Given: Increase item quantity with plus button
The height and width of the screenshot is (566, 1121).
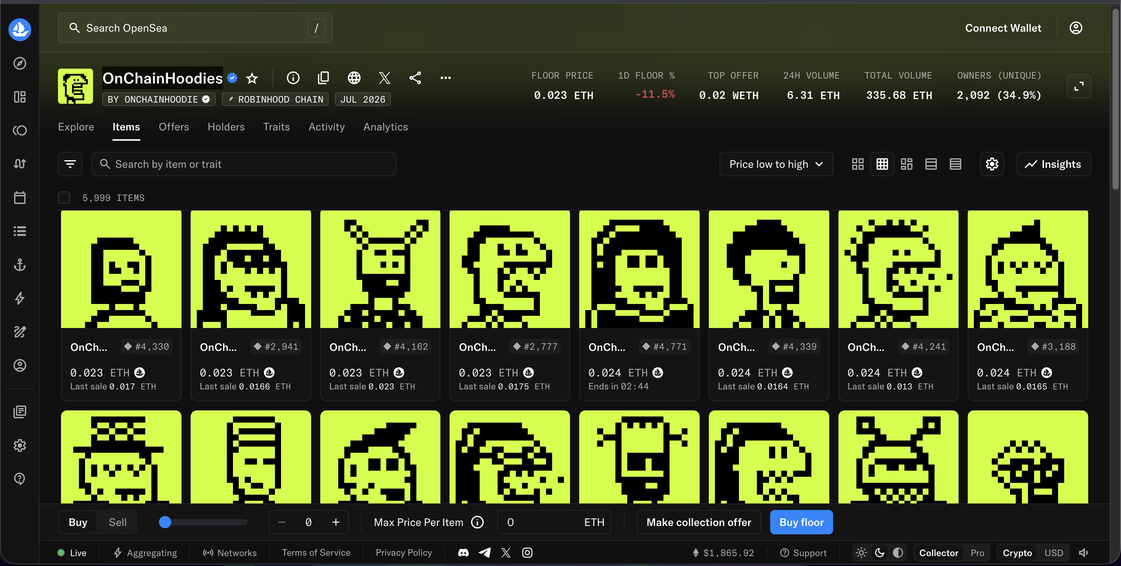Looking at the screenshot, I should pos(336,522).
